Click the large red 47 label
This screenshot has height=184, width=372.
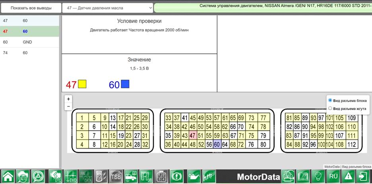tap(71, 85)
